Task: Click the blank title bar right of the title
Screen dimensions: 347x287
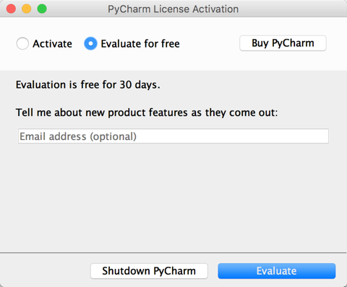Action: coord(291,9)
